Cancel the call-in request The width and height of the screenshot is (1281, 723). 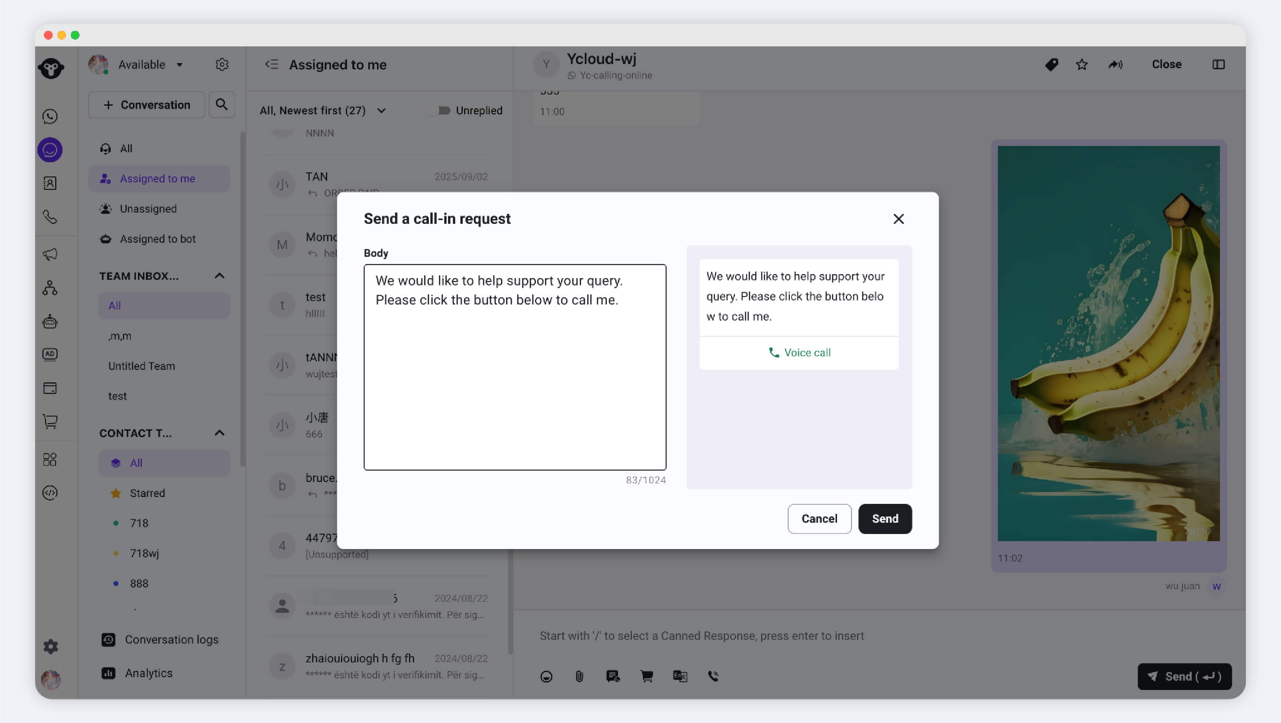(819, 519)
